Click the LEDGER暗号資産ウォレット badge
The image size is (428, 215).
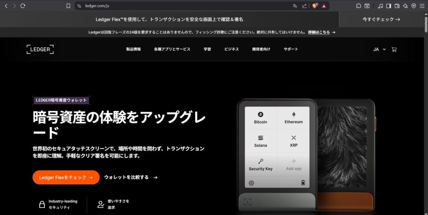61,100
